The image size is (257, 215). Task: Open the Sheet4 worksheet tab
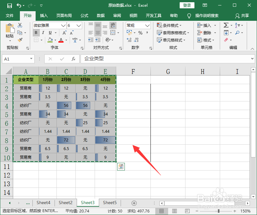pyautogui.click(x=43, y=203)
